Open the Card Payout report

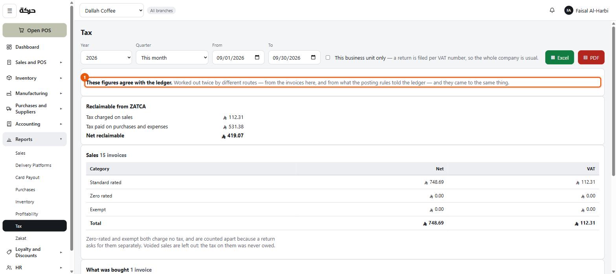(x=35, y=177)
